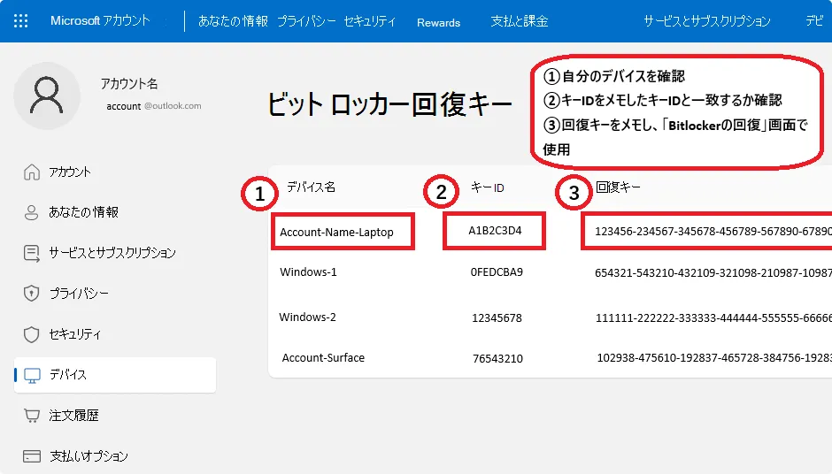This screenshot has height=474, width=832.
Task: Select recovery key starting 123456-234567
Action: pos(713,232)
